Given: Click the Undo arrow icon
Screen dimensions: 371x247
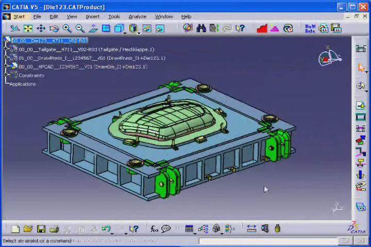Looking at the screenshot, I should coord(106,229).
